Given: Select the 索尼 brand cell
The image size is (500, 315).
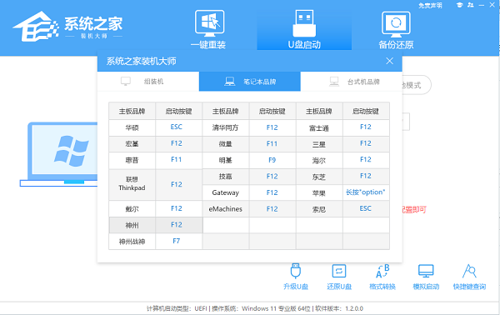Looking at the screenshot, I should pyautogui.click(x=319, y=209).
